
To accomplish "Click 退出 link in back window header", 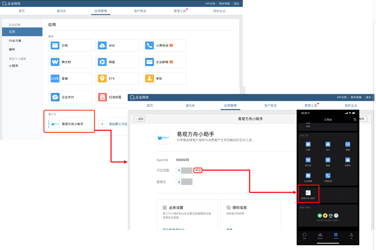I will tap(237, 4).
